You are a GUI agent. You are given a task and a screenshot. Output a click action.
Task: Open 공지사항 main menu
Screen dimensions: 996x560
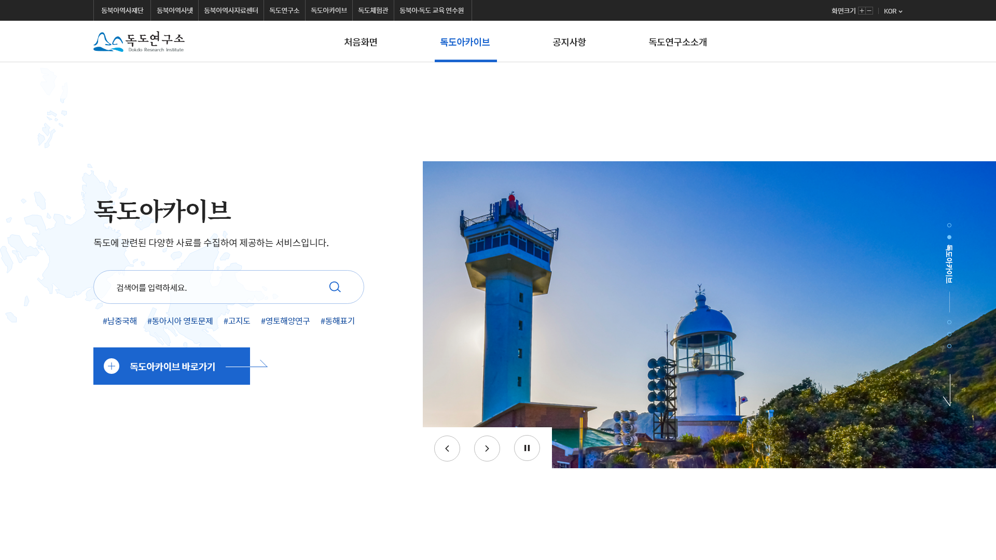coord(569,42)
